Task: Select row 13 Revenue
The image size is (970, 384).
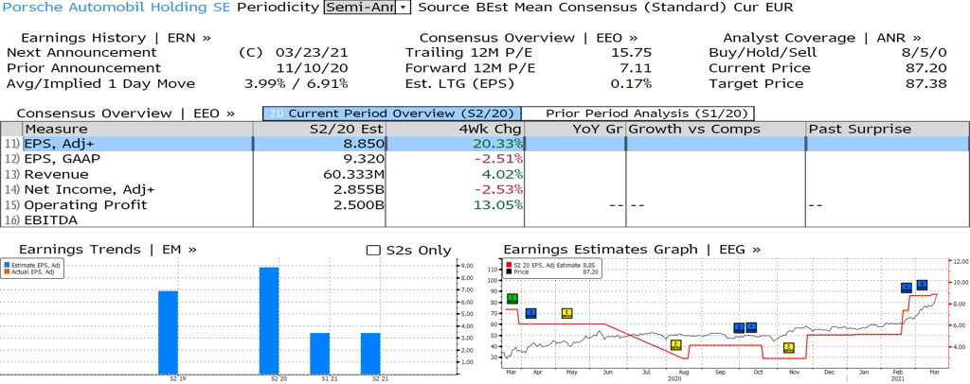Action: coord(485,174)
